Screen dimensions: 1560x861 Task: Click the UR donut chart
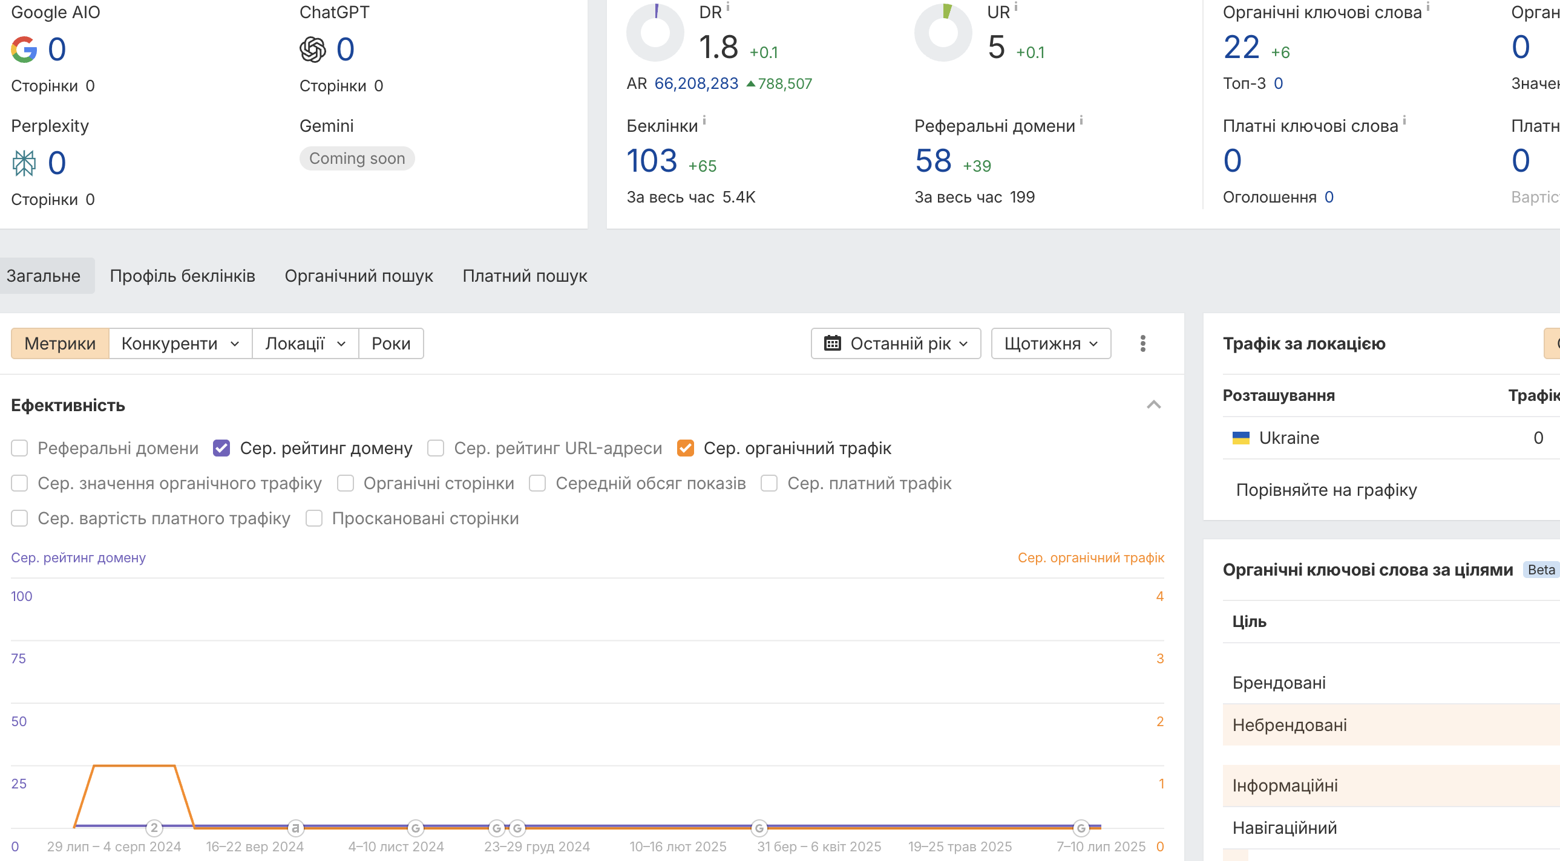(943, 33)
